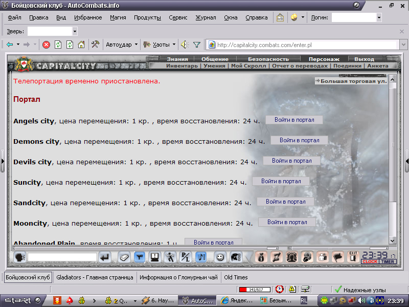The width and height of the screenshot is (409, 307).
Task: Click the brb away status icon
Action: click(280, 17)
